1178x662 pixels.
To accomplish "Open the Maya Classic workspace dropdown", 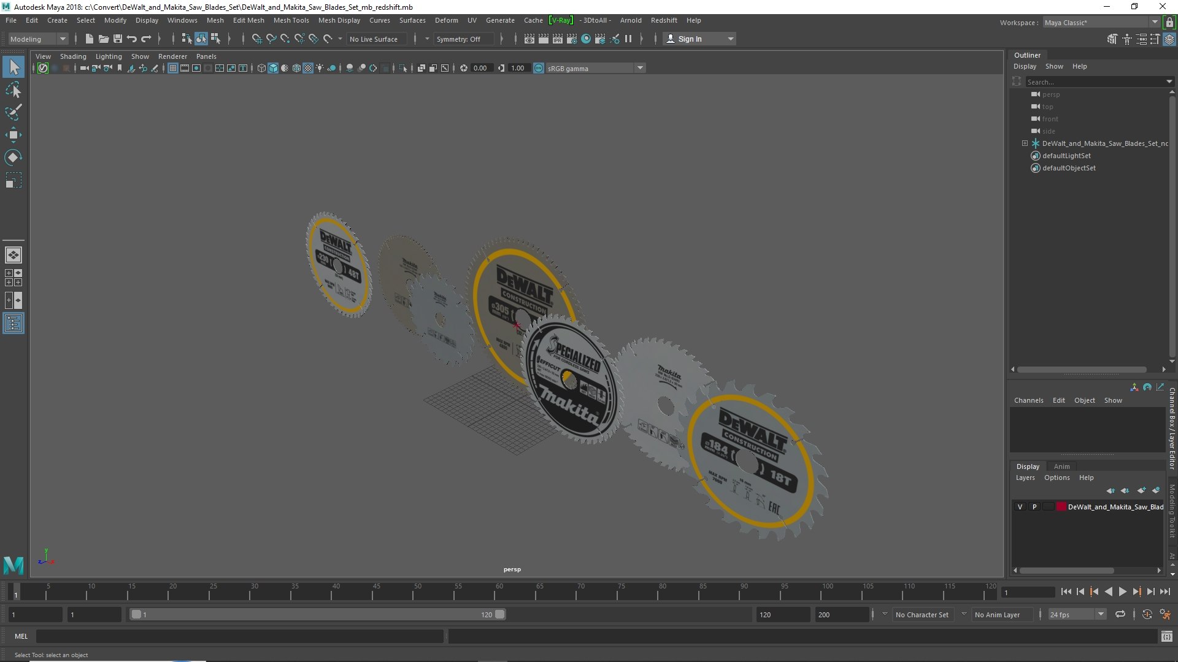I will [1101, 22].
